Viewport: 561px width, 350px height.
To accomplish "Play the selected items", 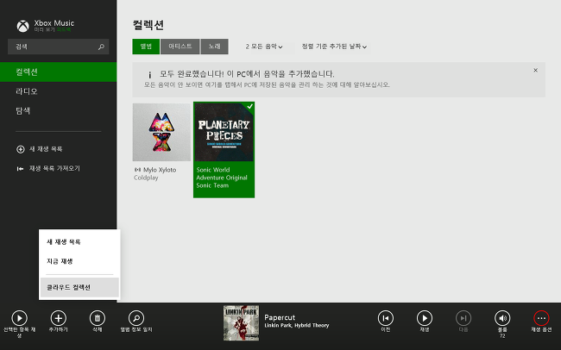I will (19, 318).
